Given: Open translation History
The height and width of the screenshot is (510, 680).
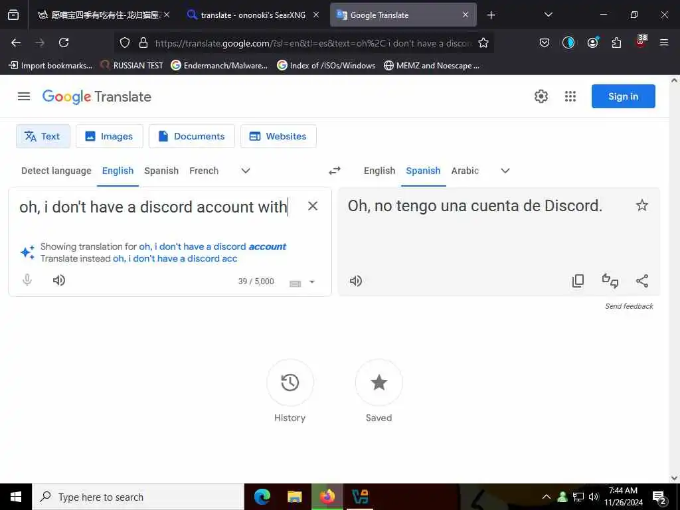Looking at the screenshot, I should tap(290, 382).
